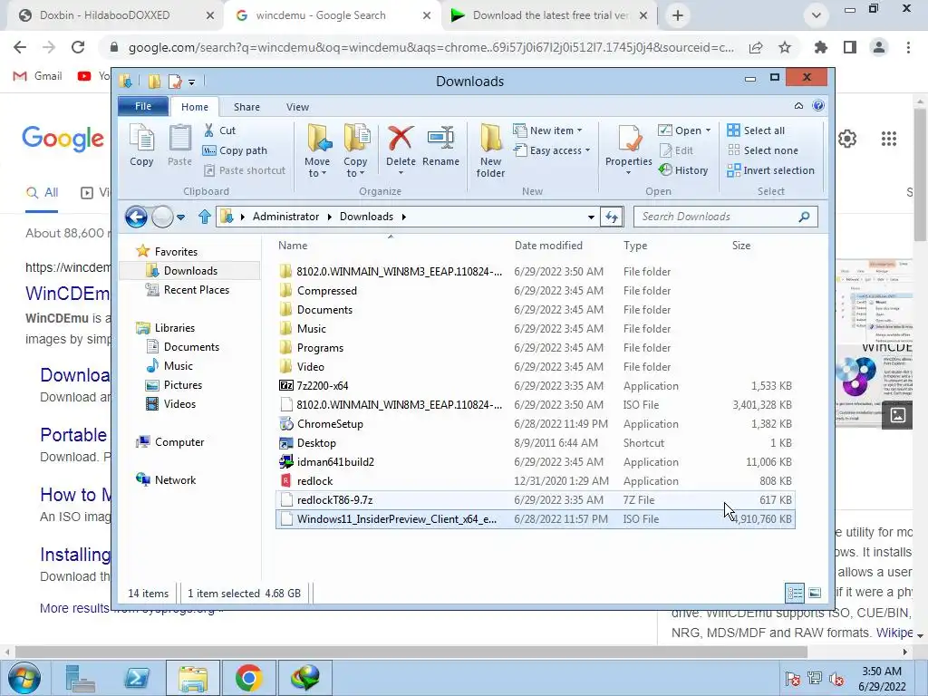Bookmark the page with the star icon
The width and height of the screenshot is (928, 696).
tap(785, 47)
